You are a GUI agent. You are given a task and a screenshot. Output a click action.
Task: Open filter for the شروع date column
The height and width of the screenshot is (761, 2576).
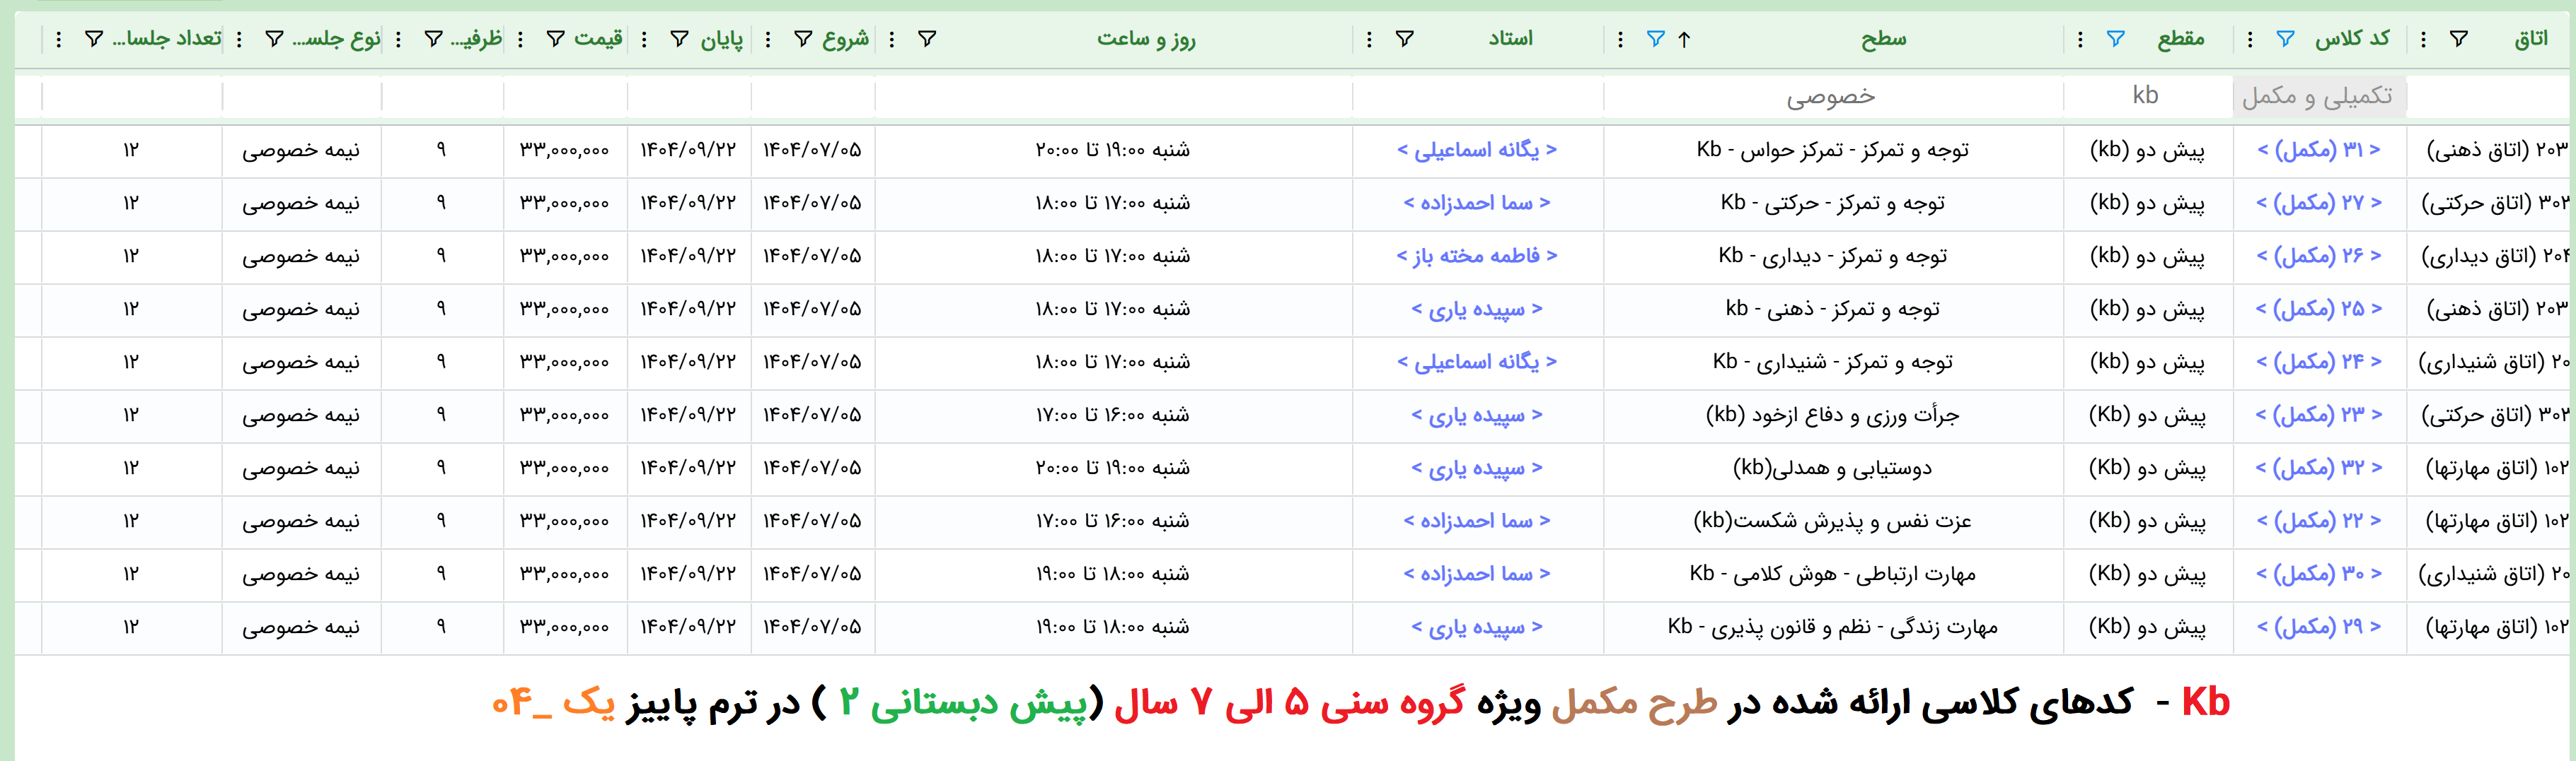coord(802,39)
